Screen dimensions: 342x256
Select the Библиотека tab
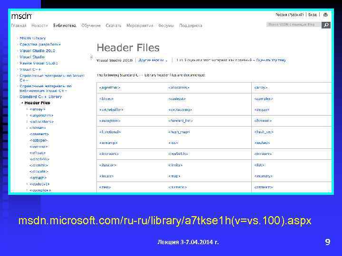65,26
